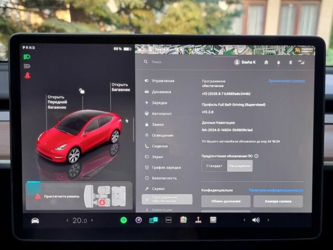The width and height of the screenshot is (333, 250).
Task: Tap the navigation data NA-2024.8 text
Action: [x=227, y=130]
